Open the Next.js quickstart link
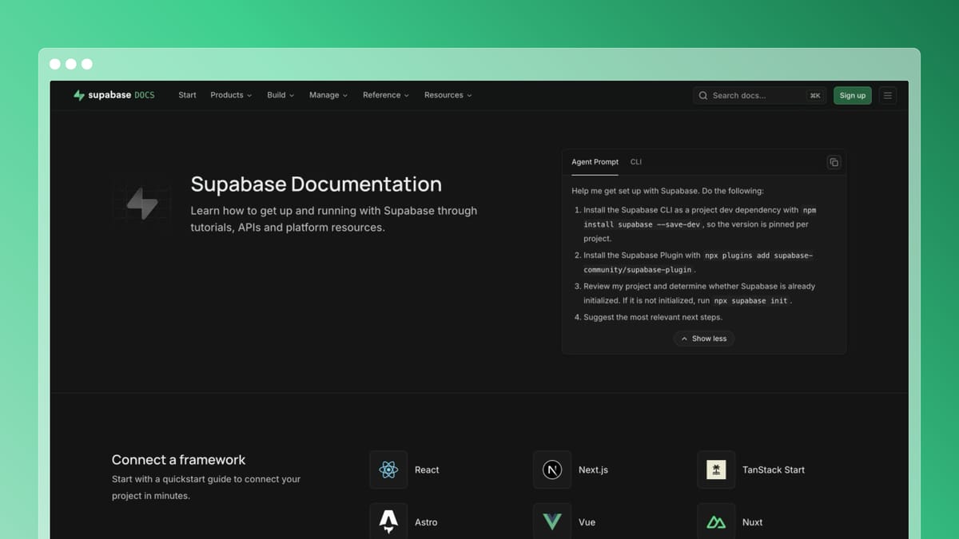The height and width of the screenshot is (539, 959). 593,470
